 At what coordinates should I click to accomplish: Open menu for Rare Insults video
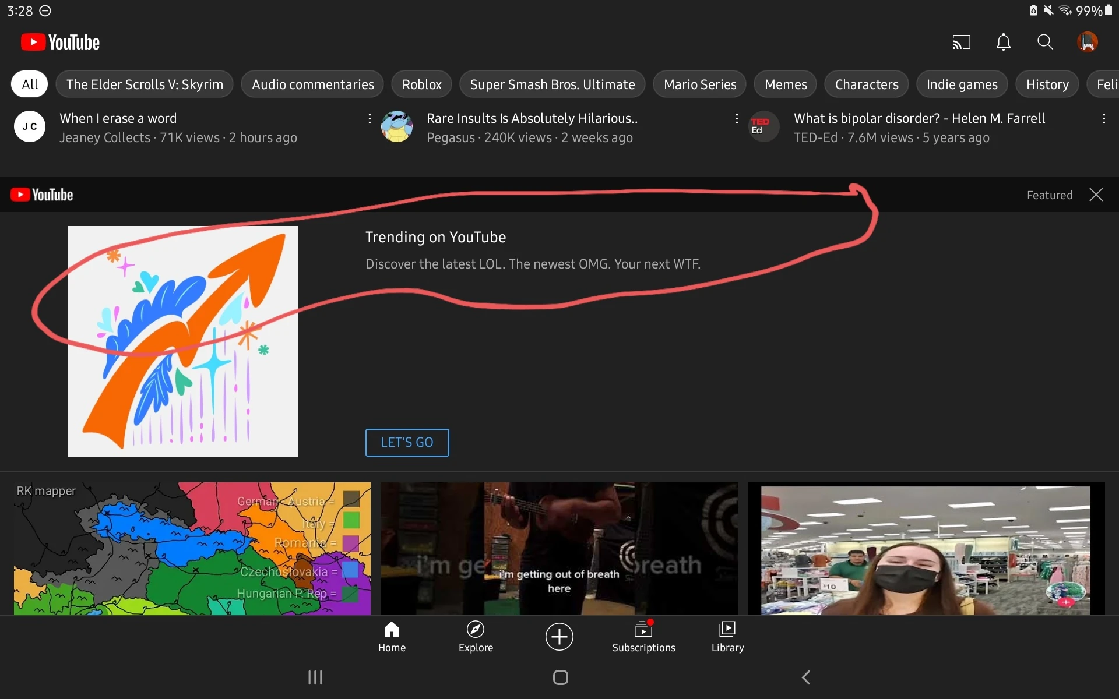pyautogui.click(x=737, y=119)
